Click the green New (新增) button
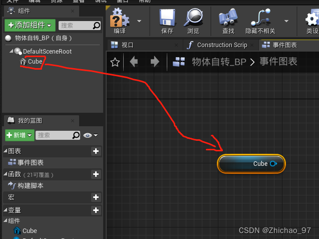The height and width of the screenshot is (239, 319). click(x=20, y=135)
